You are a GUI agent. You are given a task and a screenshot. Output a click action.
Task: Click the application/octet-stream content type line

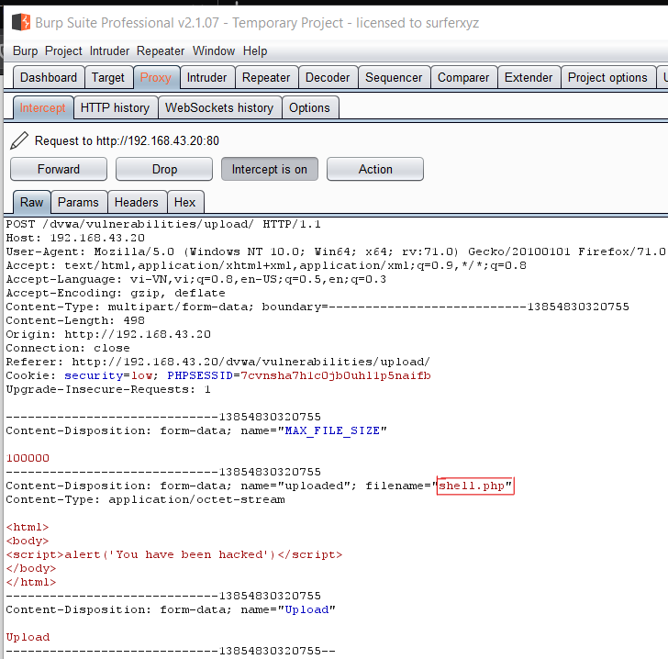click(x=145, y=499)
